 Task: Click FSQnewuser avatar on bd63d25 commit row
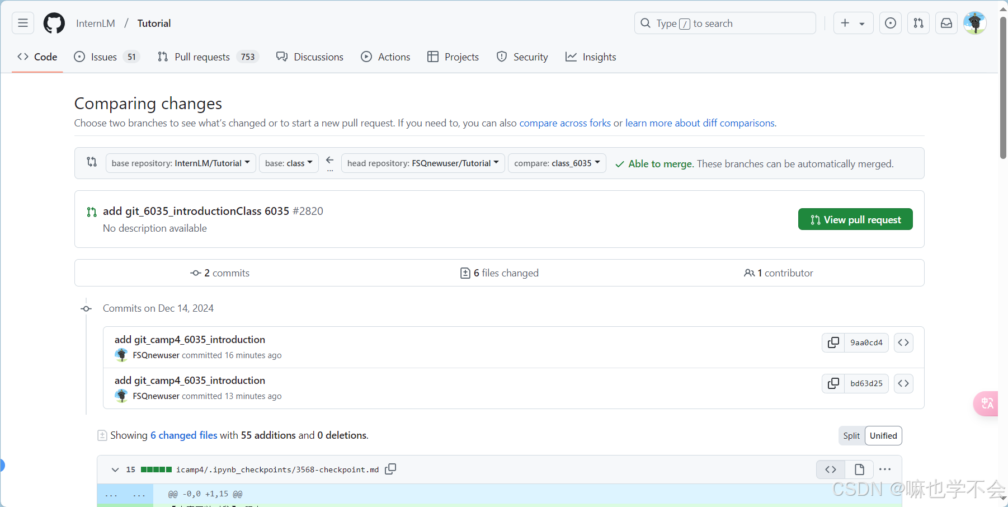pos(121,396)
